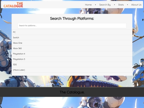Click the Search Through Platforms heading
Screen dimensions: 144x108
point(72,19)
